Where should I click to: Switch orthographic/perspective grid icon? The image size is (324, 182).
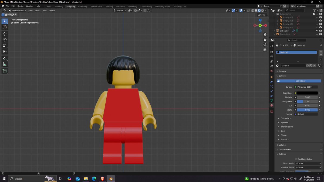click(265, 50)
